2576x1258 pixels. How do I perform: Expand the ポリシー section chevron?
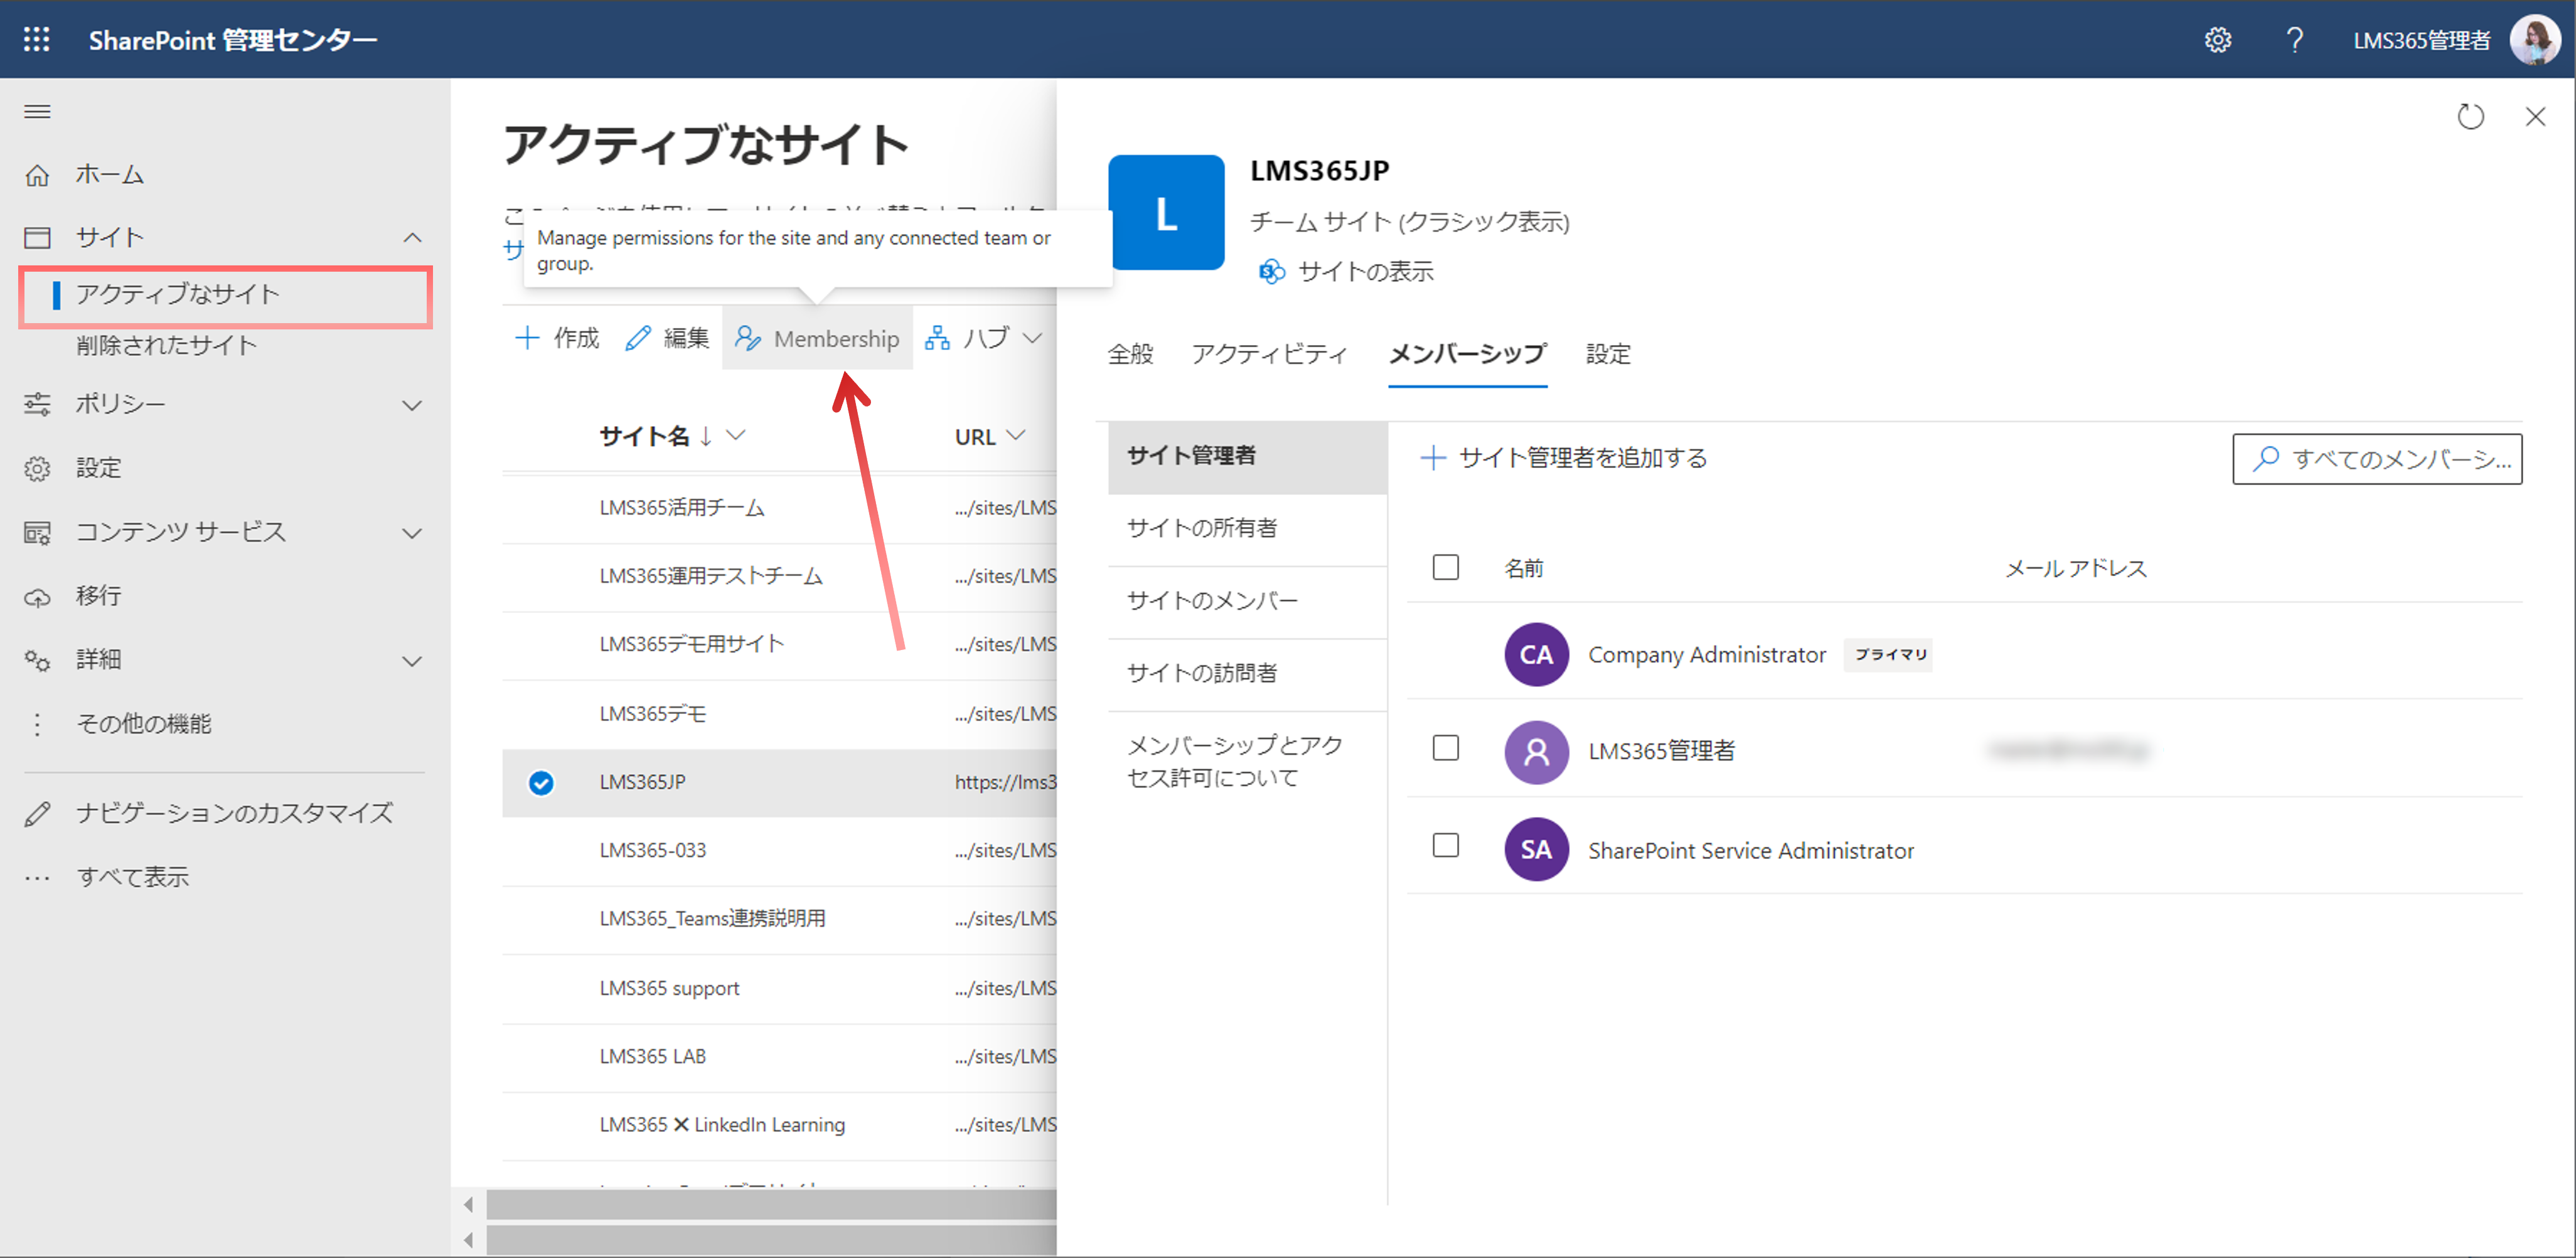(412, 405)
